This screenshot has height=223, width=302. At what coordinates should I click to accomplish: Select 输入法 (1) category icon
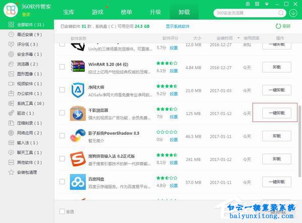11,143
